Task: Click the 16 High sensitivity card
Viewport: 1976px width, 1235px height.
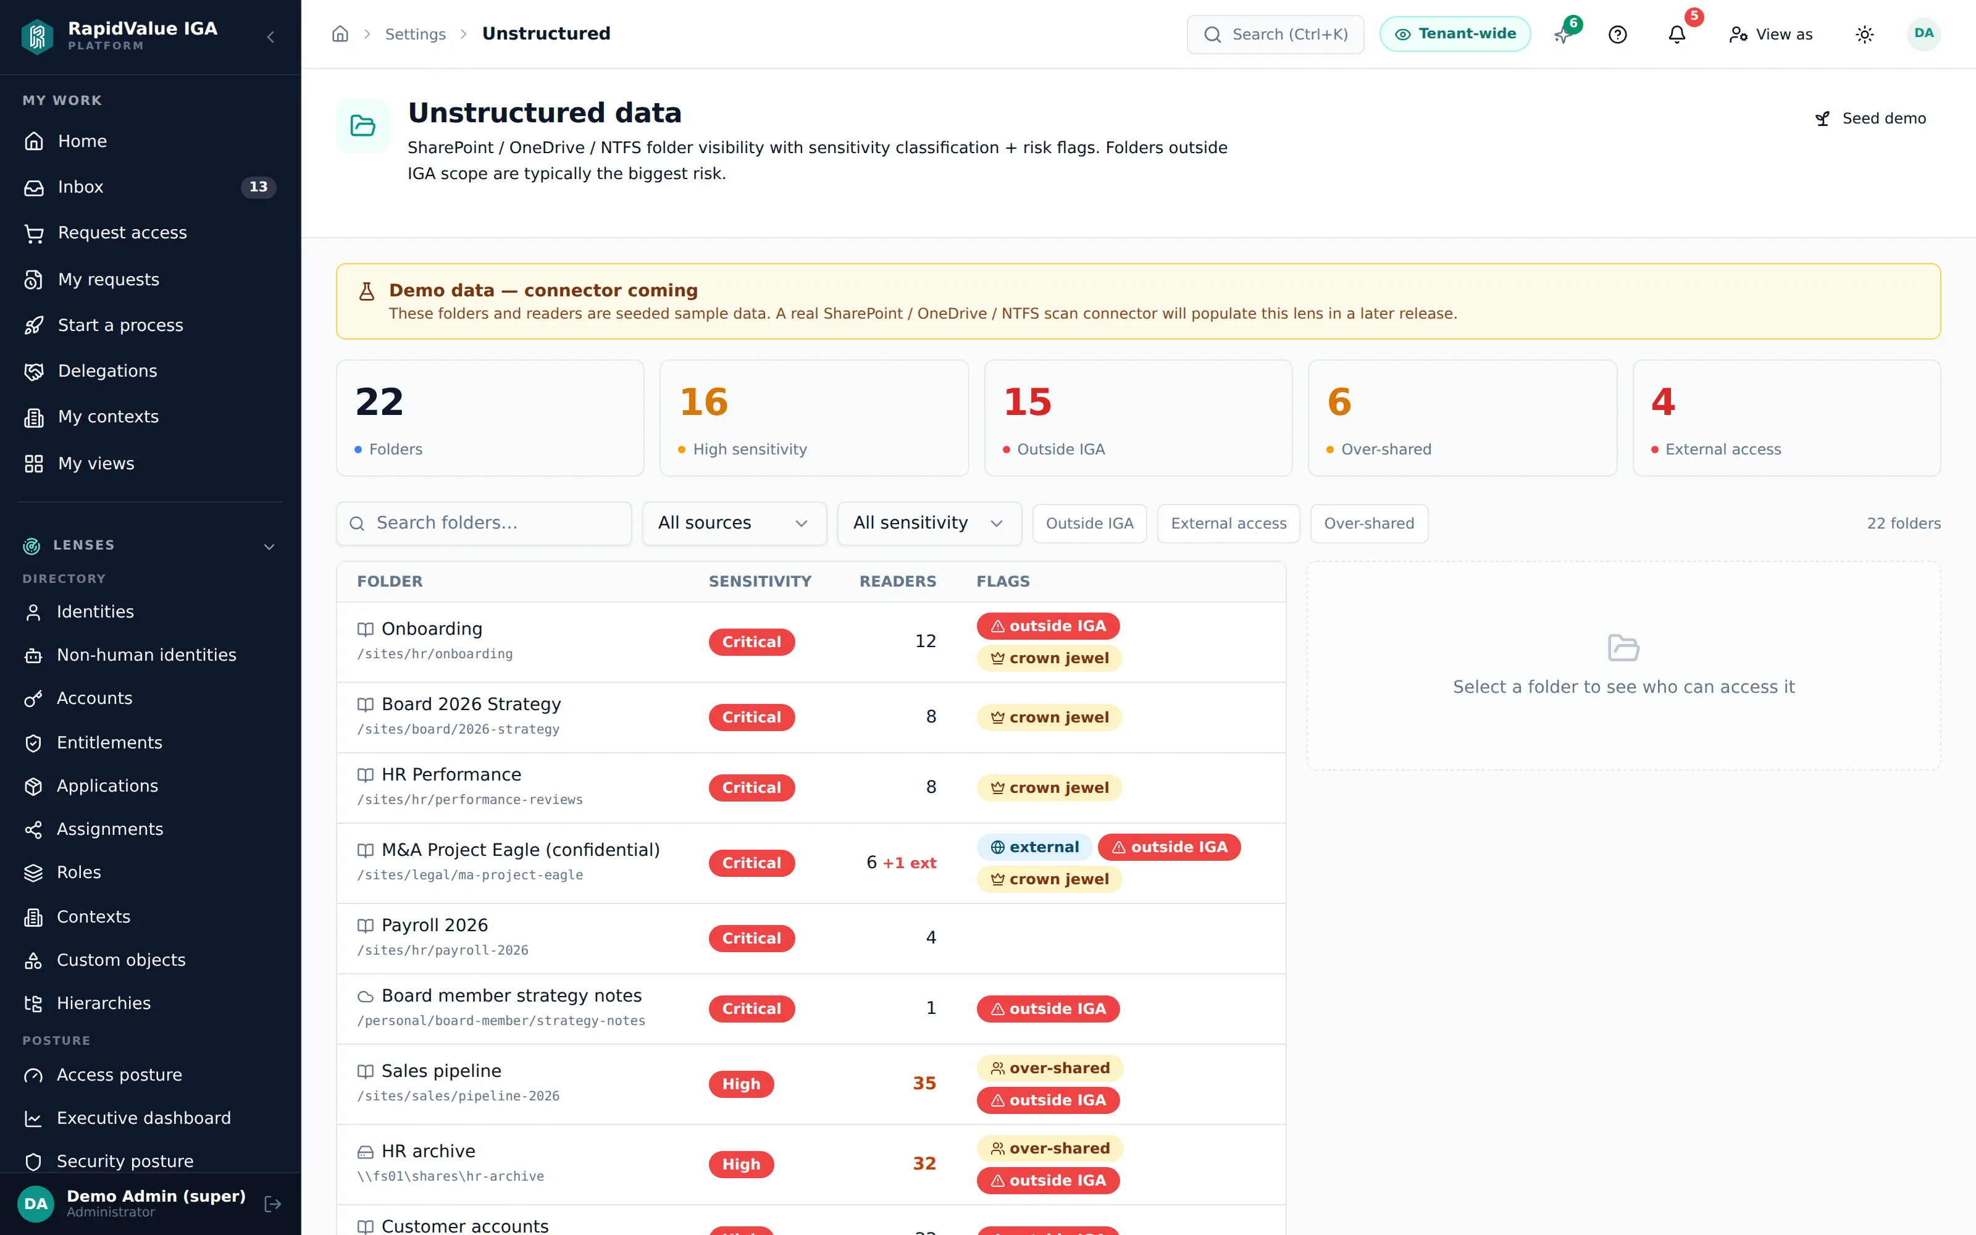Action: point(814,418)
